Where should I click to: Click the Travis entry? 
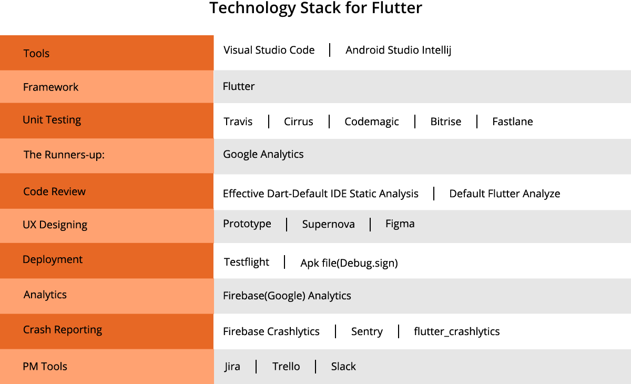pyautogui.click(x=238, y=122)
